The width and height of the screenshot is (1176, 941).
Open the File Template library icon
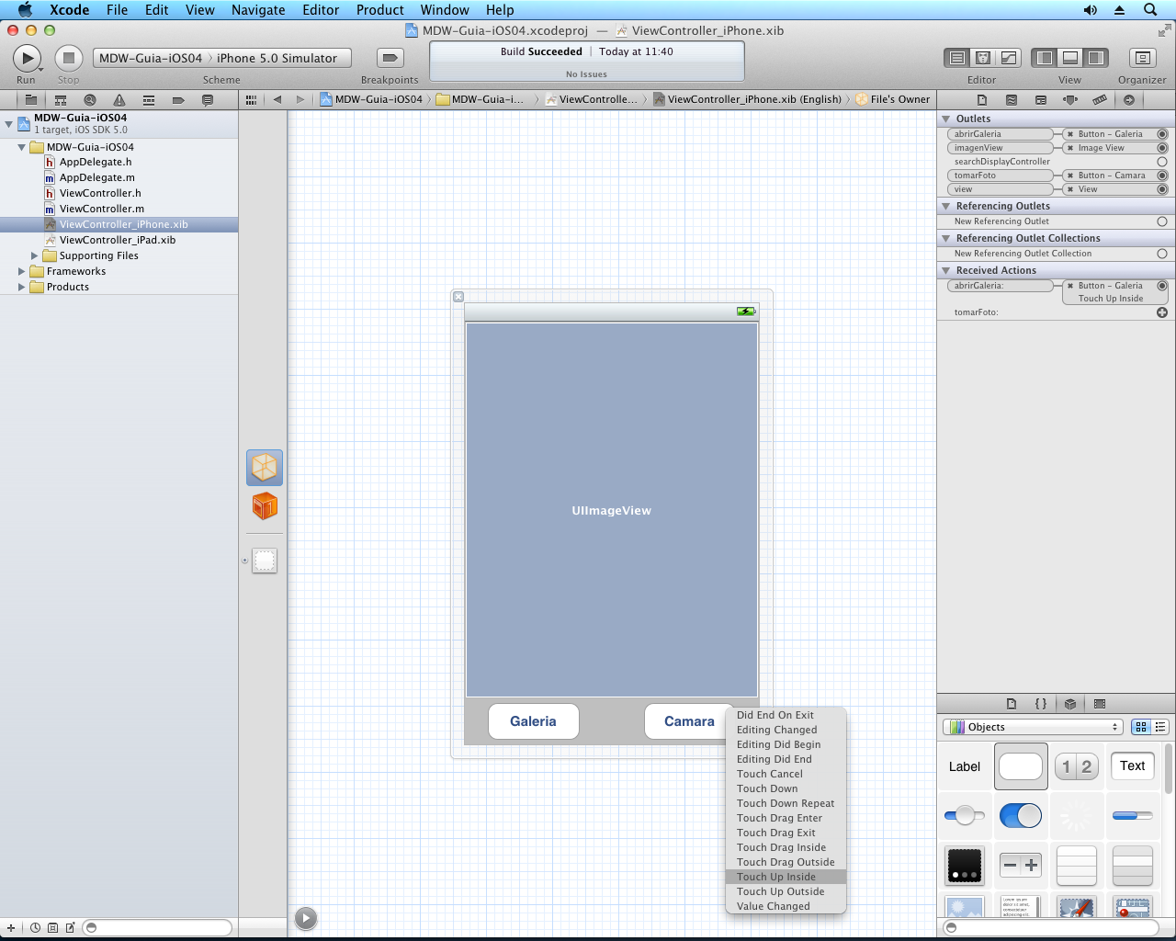click(x=1012, y=704)
